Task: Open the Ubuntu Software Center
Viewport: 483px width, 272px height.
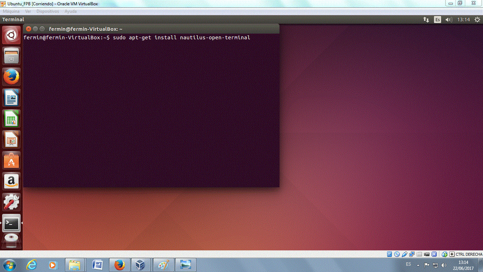Action: [x=11, y=160]
